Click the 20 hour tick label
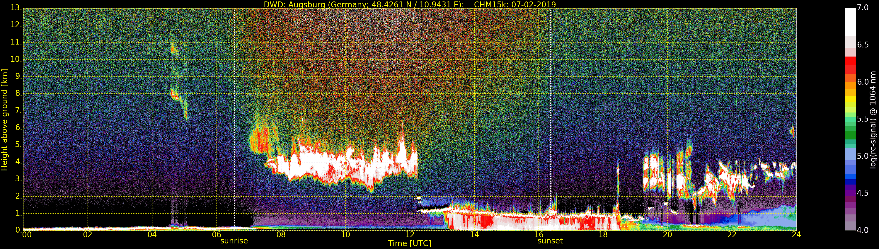The width and height of the screenshot is (879, 249). point(667,234)
